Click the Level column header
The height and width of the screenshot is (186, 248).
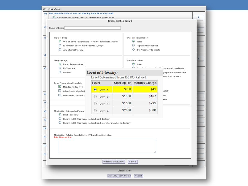[x=102, y=83]
